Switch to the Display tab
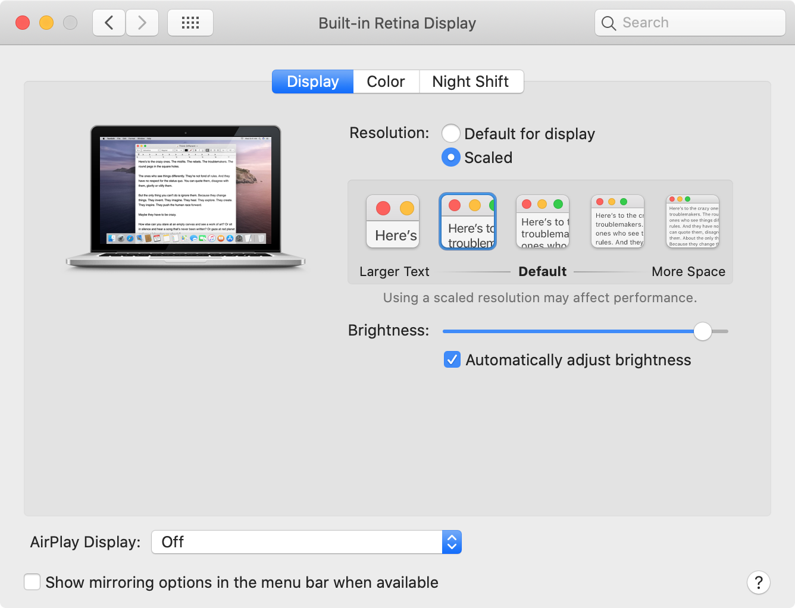Screen dimensions: 795x608 click(x=313, y=82)
